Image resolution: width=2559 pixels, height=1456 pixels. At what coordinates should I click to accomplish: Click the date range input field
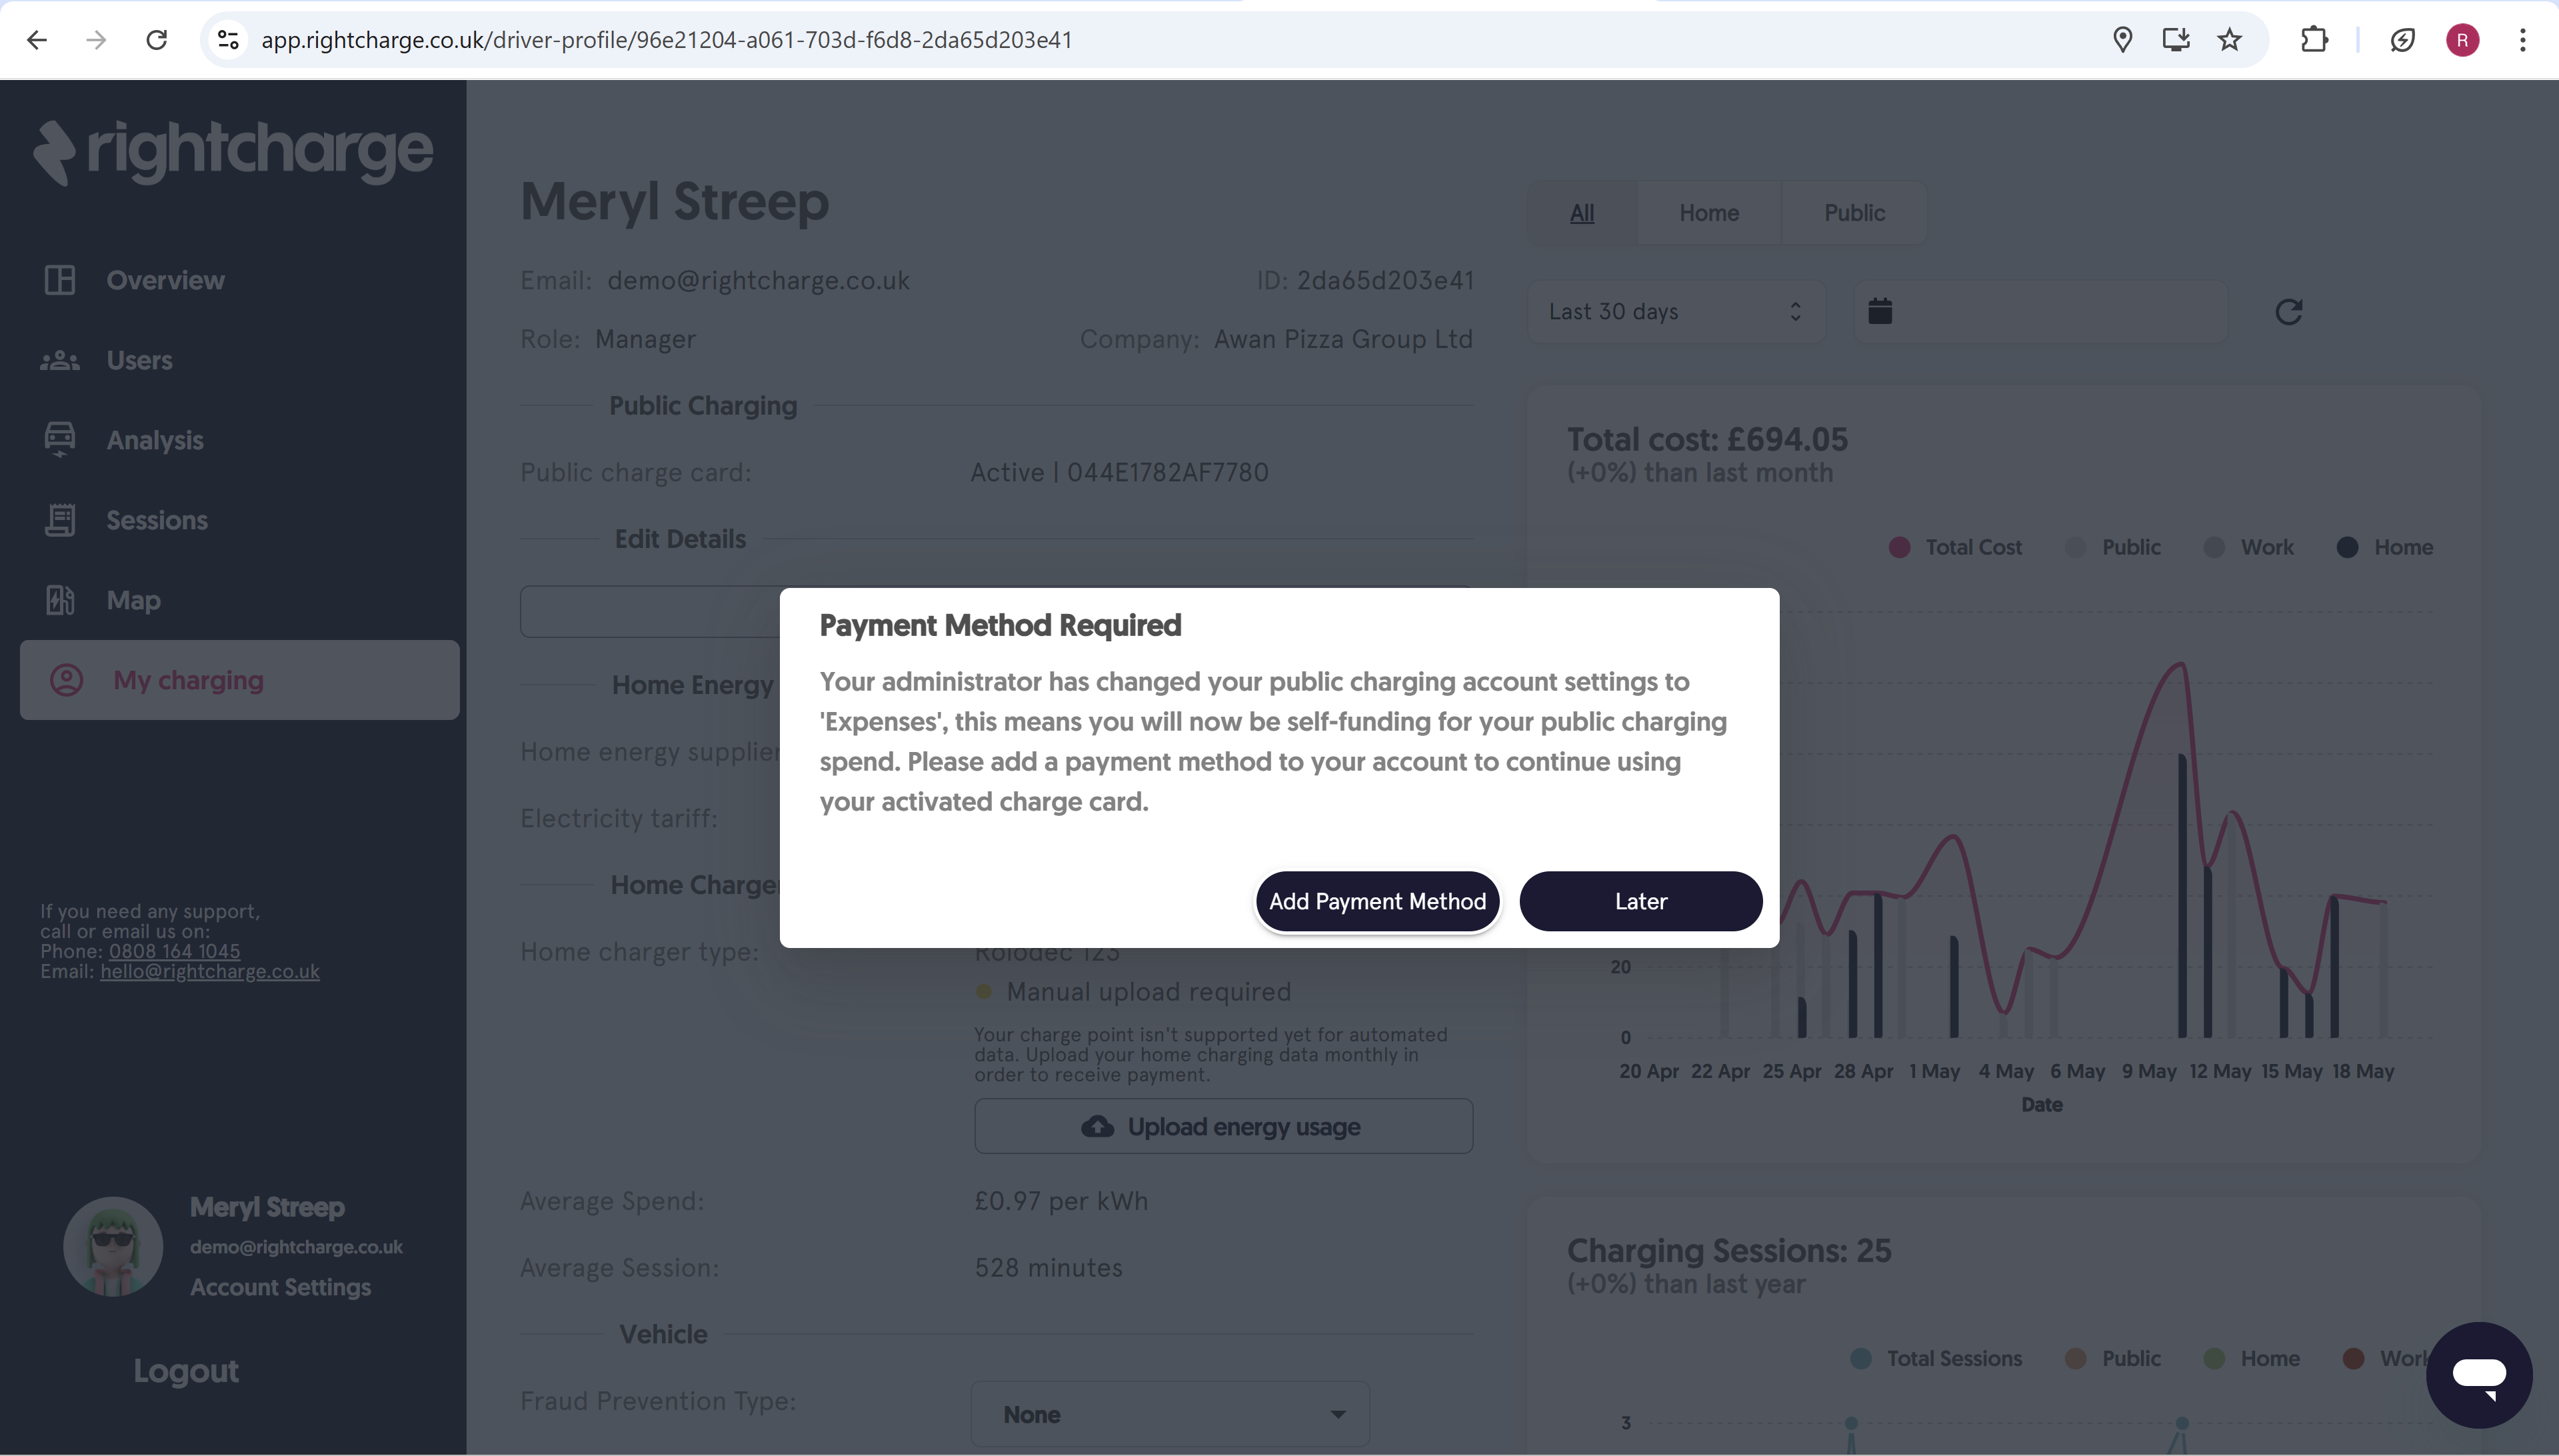click(x=2041, y=312)
